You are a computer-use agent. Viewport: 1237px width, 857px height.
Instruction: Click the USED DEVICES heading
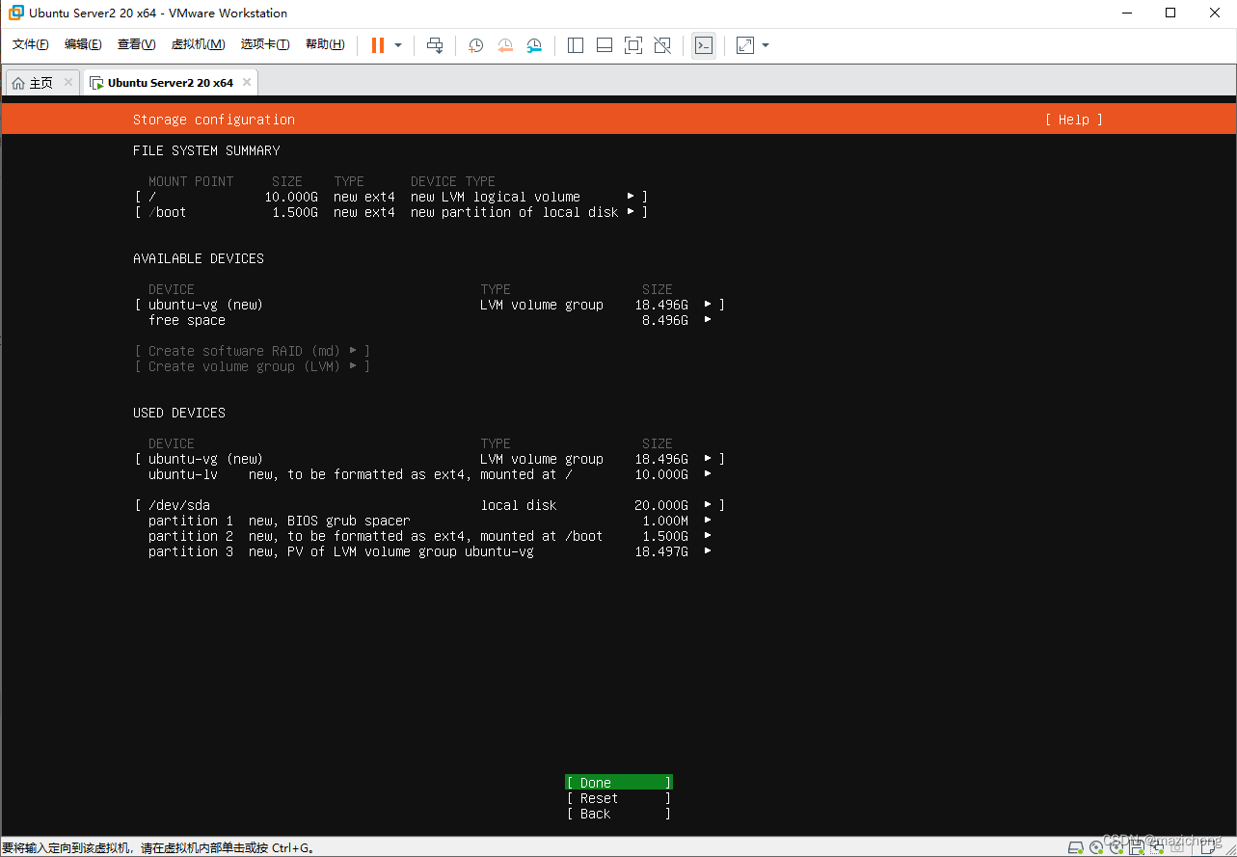pyautogui.click(x=179, y=413)
